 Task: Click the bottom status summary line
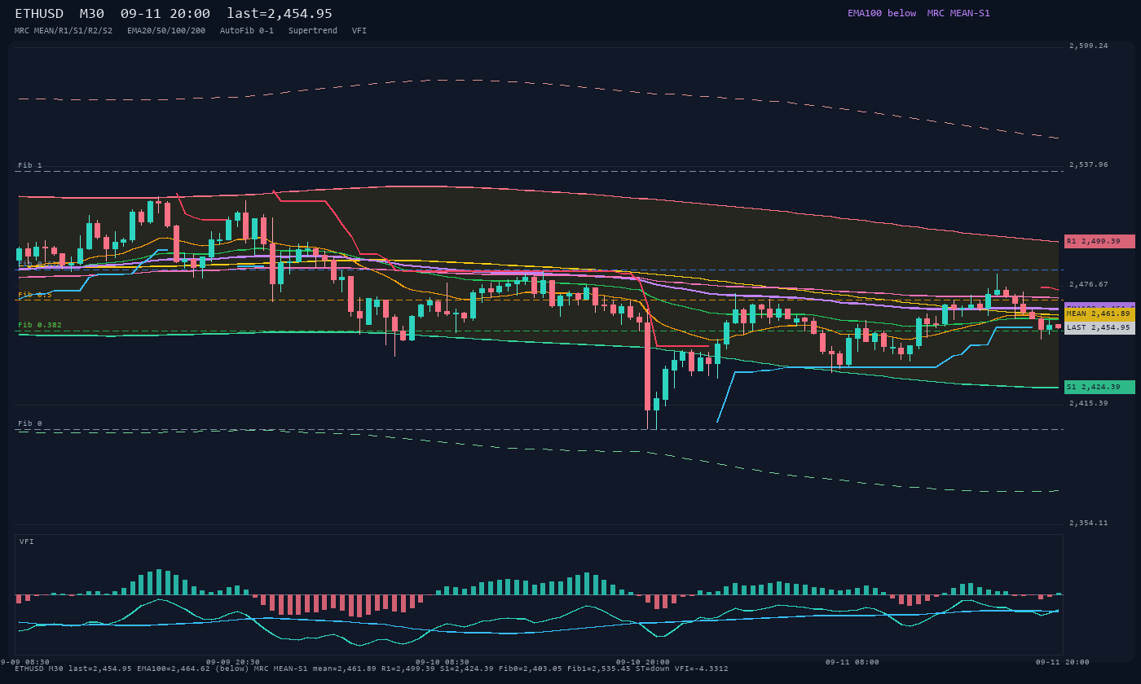372,669
